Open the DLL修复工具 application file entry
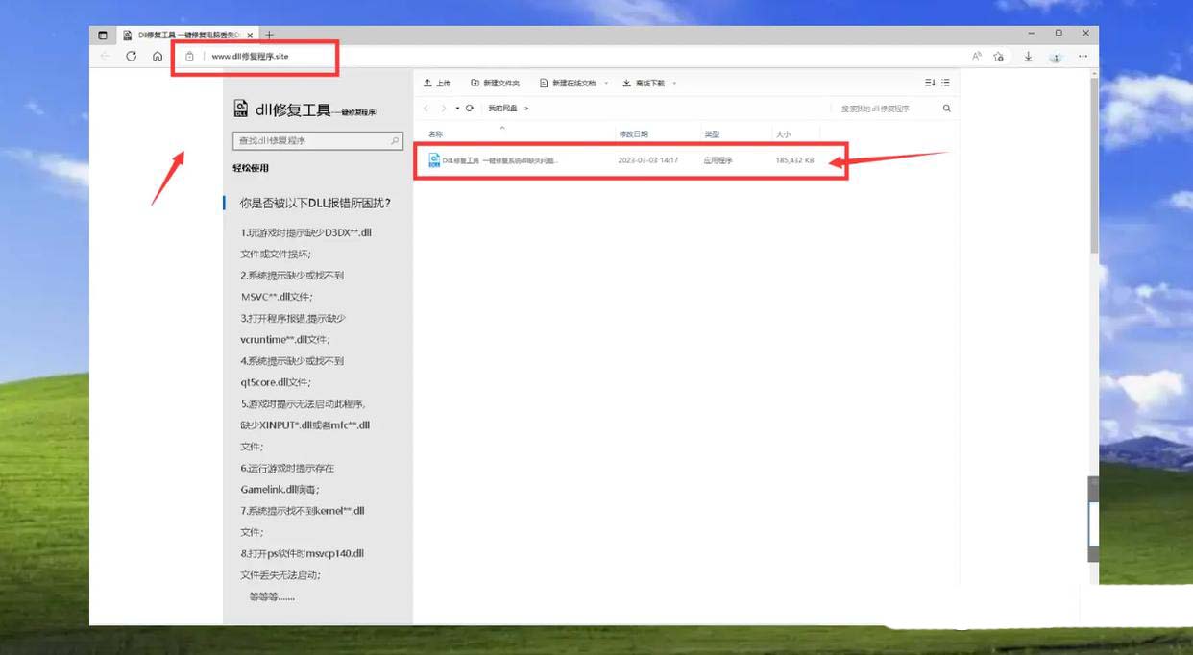Viewport: 1193px width, 655px height. pos(499,160)
